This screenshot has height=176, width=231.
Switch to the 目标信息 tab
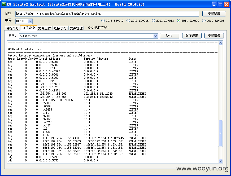[12, 28]
